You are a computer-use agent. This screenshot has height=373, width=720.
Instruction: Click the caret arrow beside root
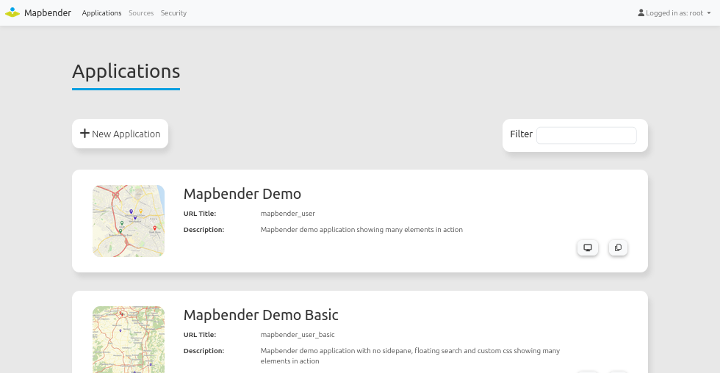708,12
